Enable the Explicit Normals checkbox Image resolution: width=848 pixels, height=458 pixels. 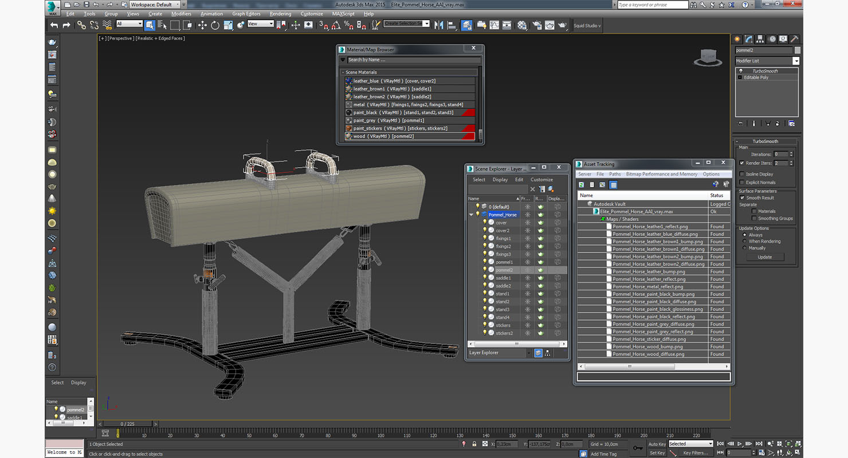(x=742, y=183)
